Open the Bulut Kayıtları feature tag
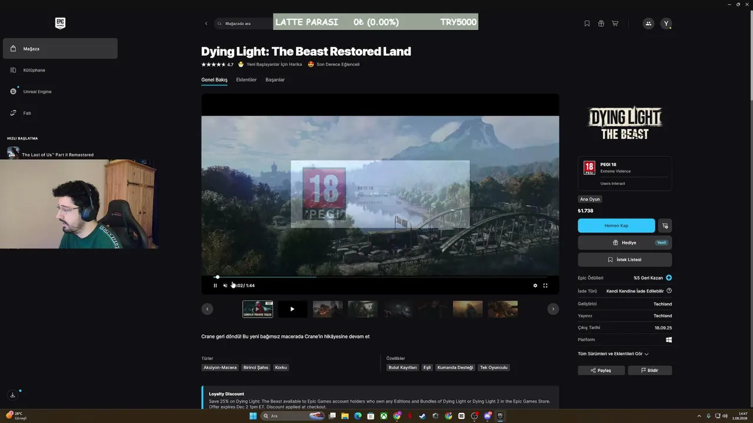Viewport: 753px width, 423px height. click(402, 368)
